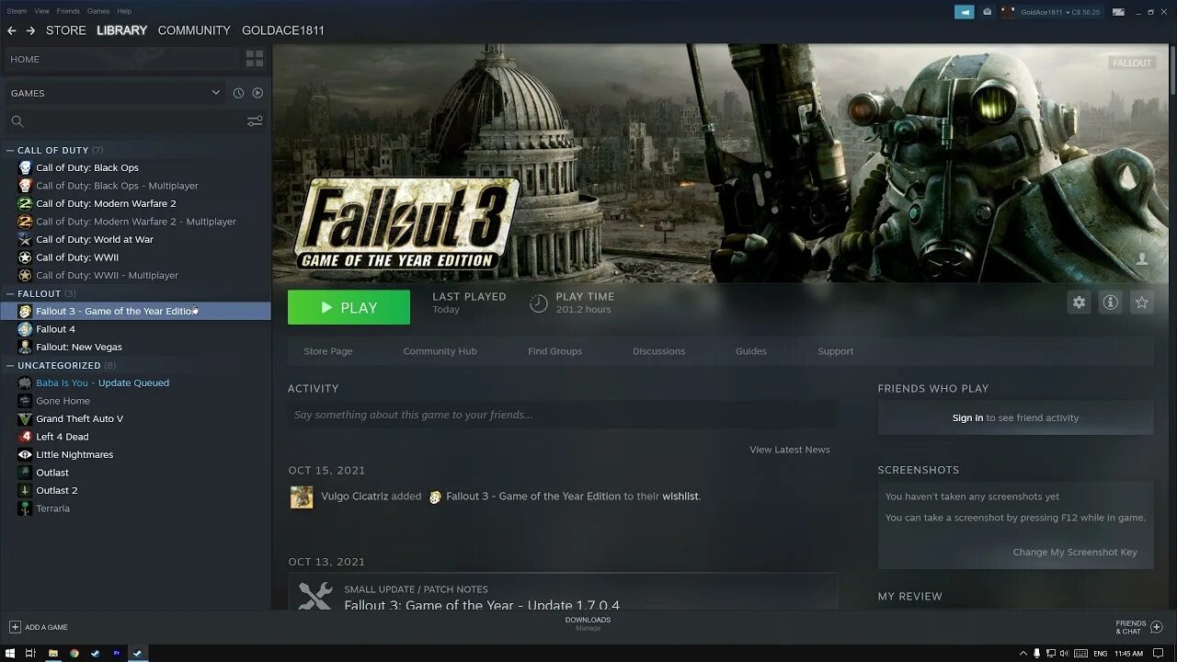Open the Support link
The width and height of the screenshot is (1177, 662).
tap(836, 351)
